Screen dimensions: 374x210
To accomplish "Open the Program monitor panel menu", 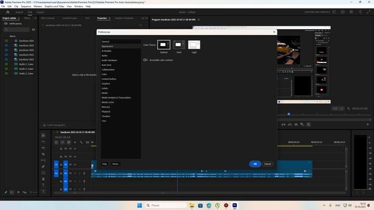I will (x=199, y=20).
